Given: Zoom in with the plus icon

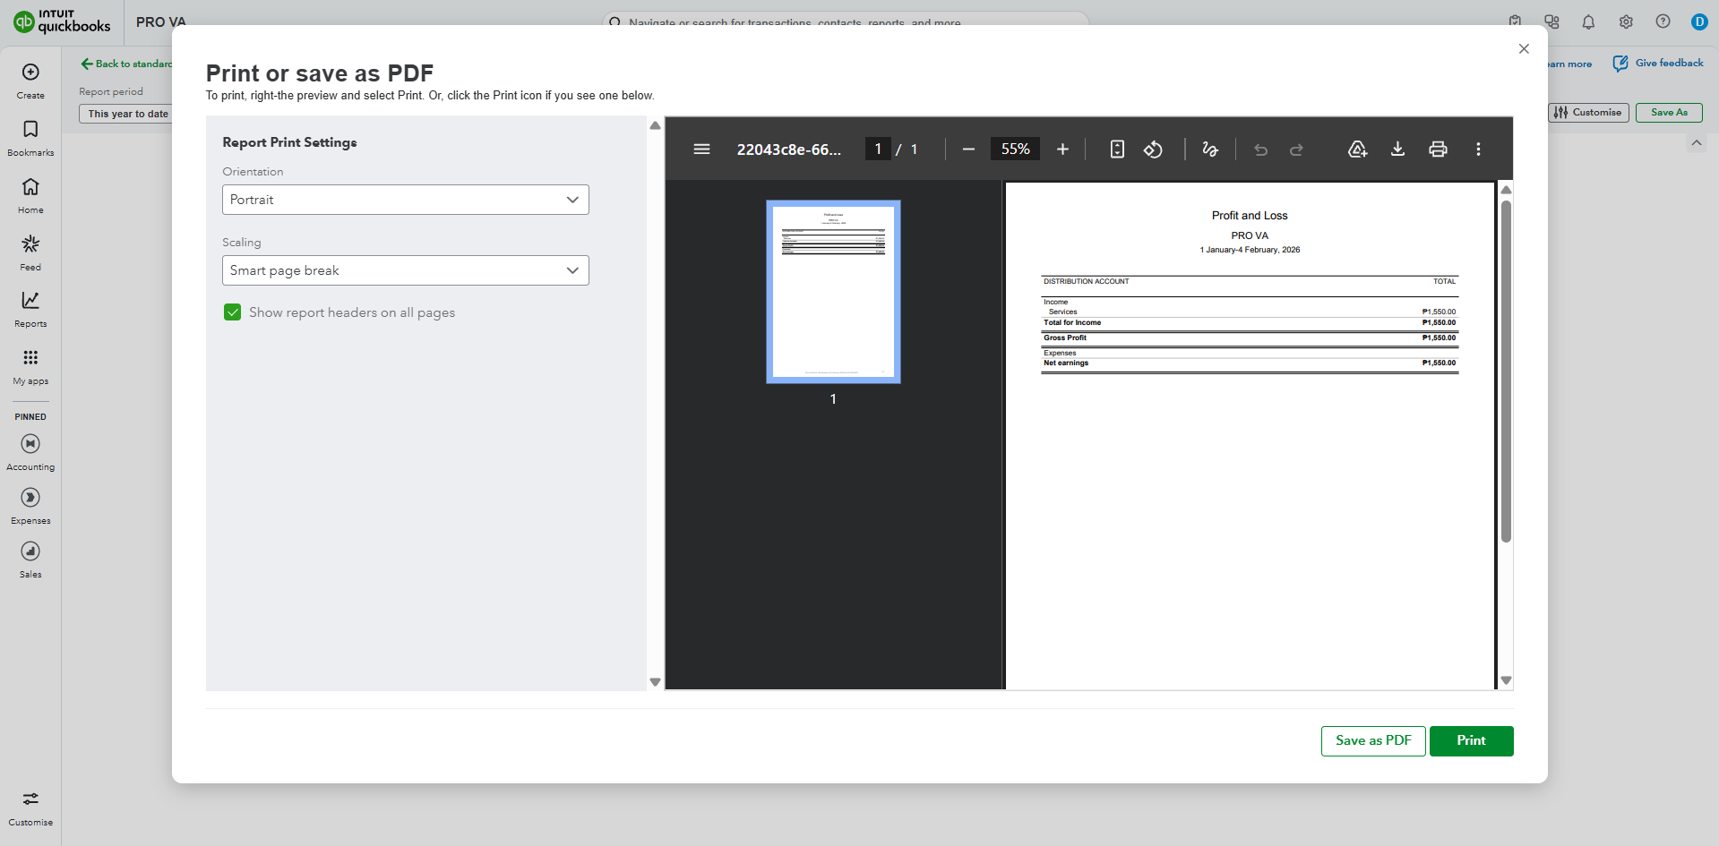Looking at the screenshot, I should click(1062, 150).
